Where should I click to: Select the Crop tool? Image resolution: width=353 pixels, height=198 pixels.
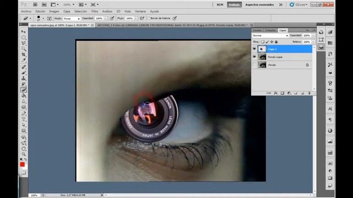click(x=23, y=54)
